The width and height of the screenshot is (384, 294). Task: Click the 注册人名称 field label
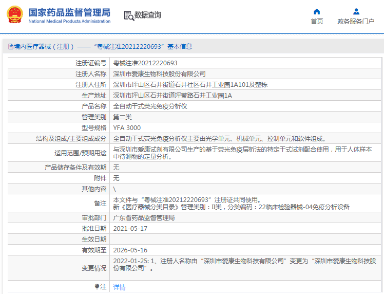[91, 74]
